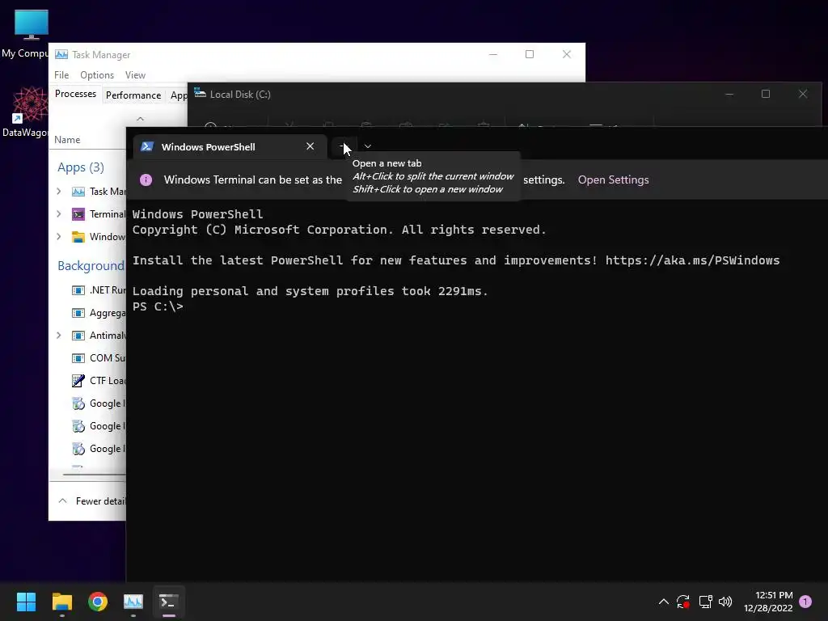Open the View menu in Task Manager
The width and height of the screenshot is (828, 621).
pos(135,75)
